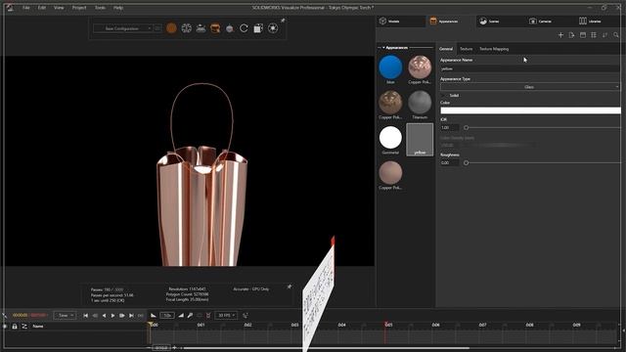
Task: Click the render output tool icon
Action: (x=258, y=28)
